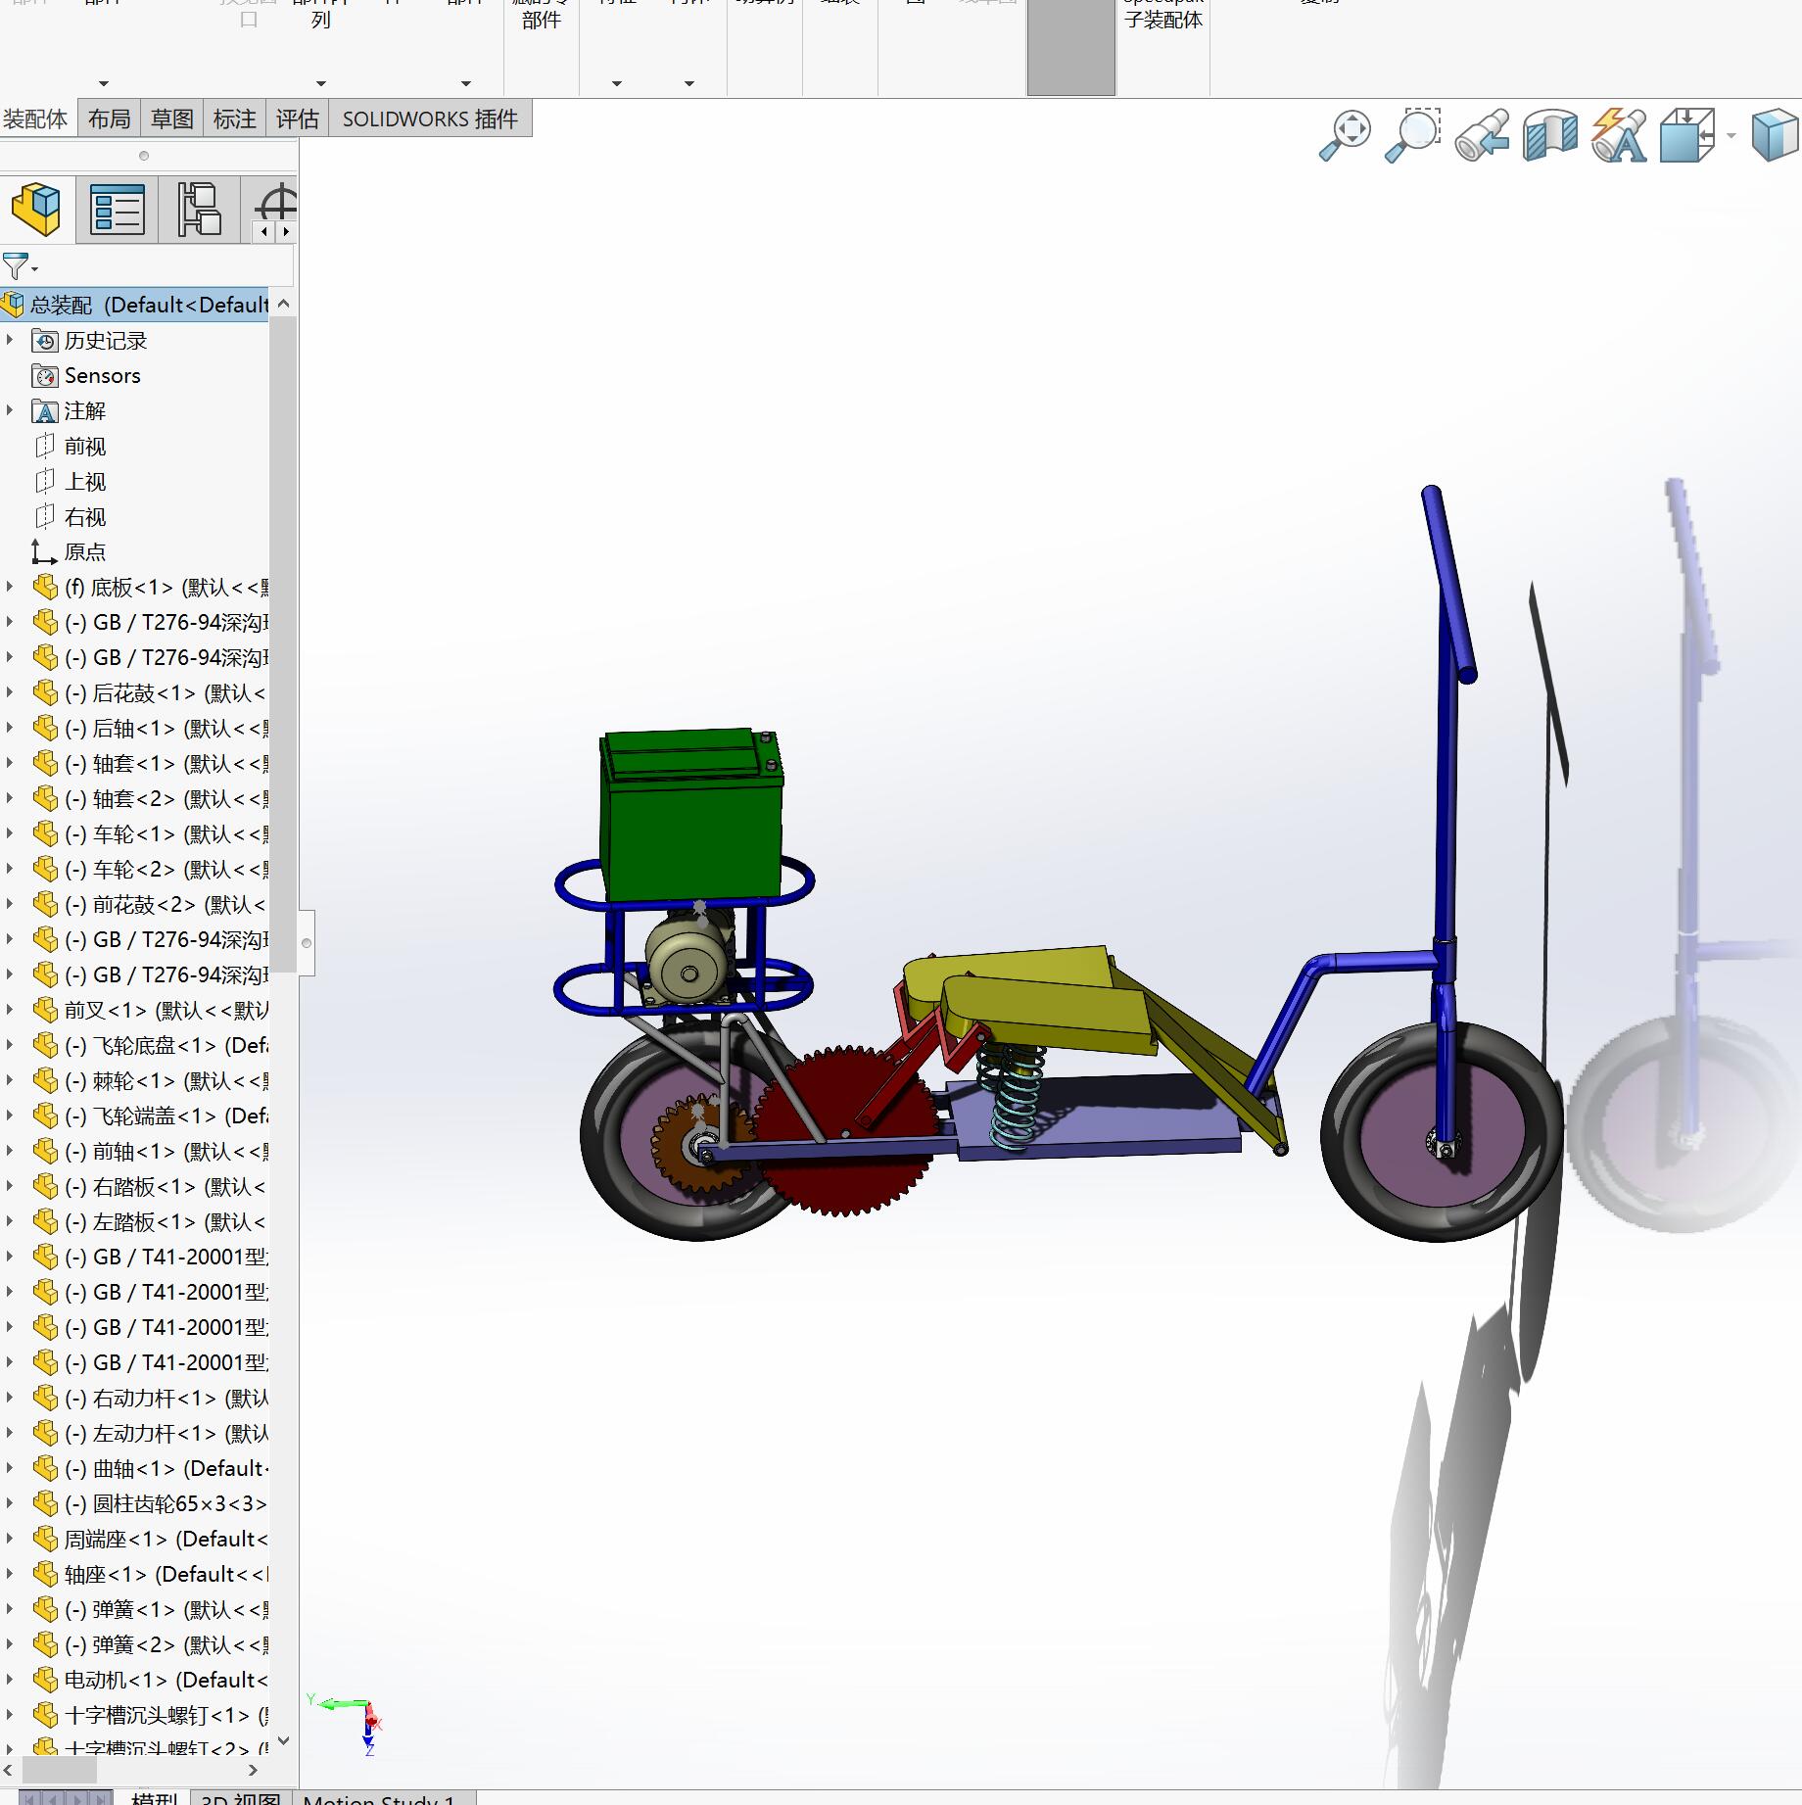
Task: Switch to the ConfigurationManager panel icon
Action: tap(199, 210)
